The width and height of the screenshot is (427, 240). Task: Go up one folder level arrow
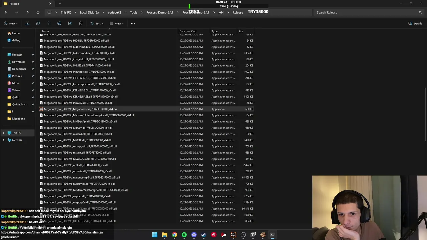pos(27,12)
